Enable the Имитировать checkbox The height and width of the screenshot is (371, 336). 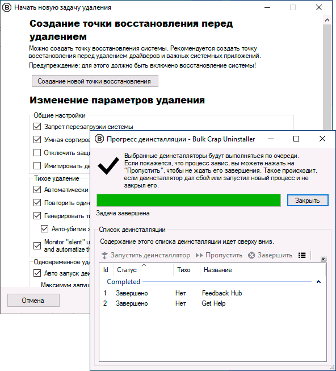37,166
